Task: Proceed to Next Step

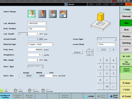Action: point(114,96)
